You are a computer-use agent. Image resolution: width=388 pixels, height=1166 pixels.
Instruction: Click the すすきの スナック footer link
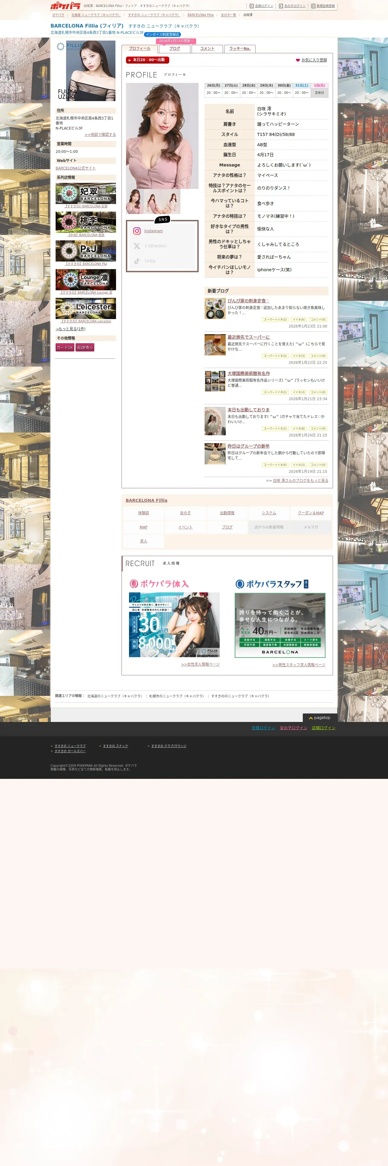click(115, 746)
